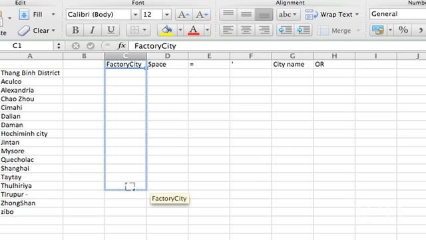This screenshot has height=240, width=426.
Task: Open the Wrap Text dropdown arrow
Action: click(357, 15)
